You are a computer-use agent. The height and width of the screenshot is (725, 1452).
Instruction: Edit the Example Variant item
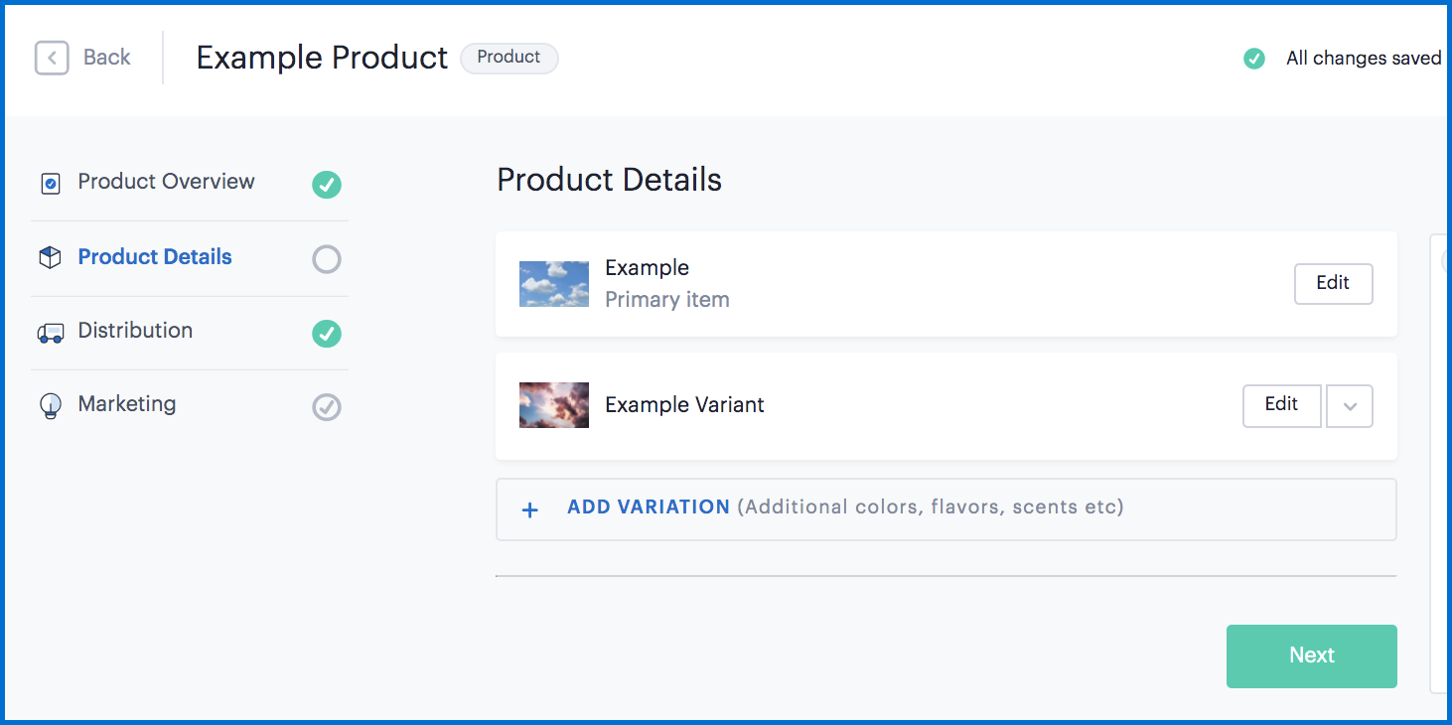[x=1281, y=405]
